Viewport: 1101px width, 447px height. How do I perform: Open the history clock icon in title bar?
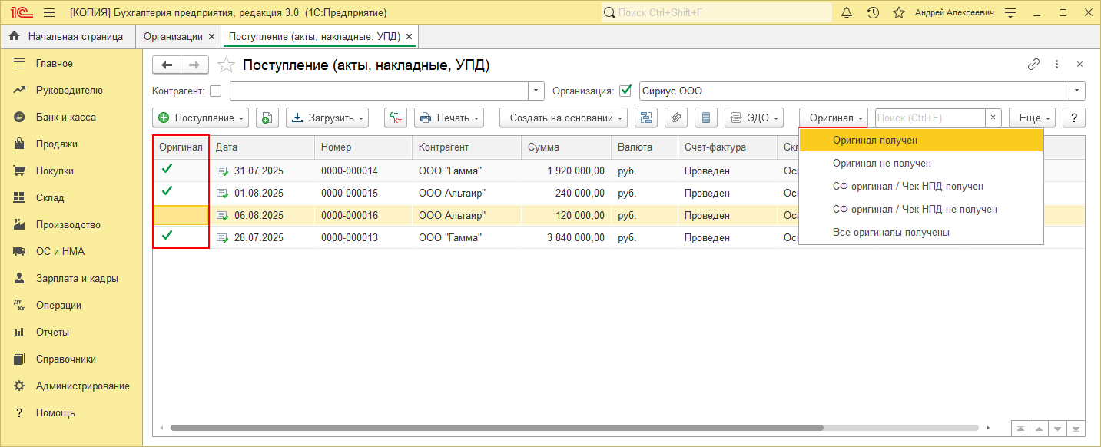[873, 13]
